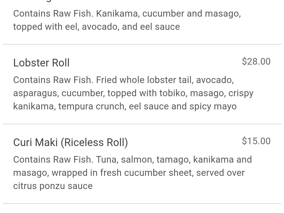Click 'Contains Raw Fish' under Curi Maki

(53, 160)
